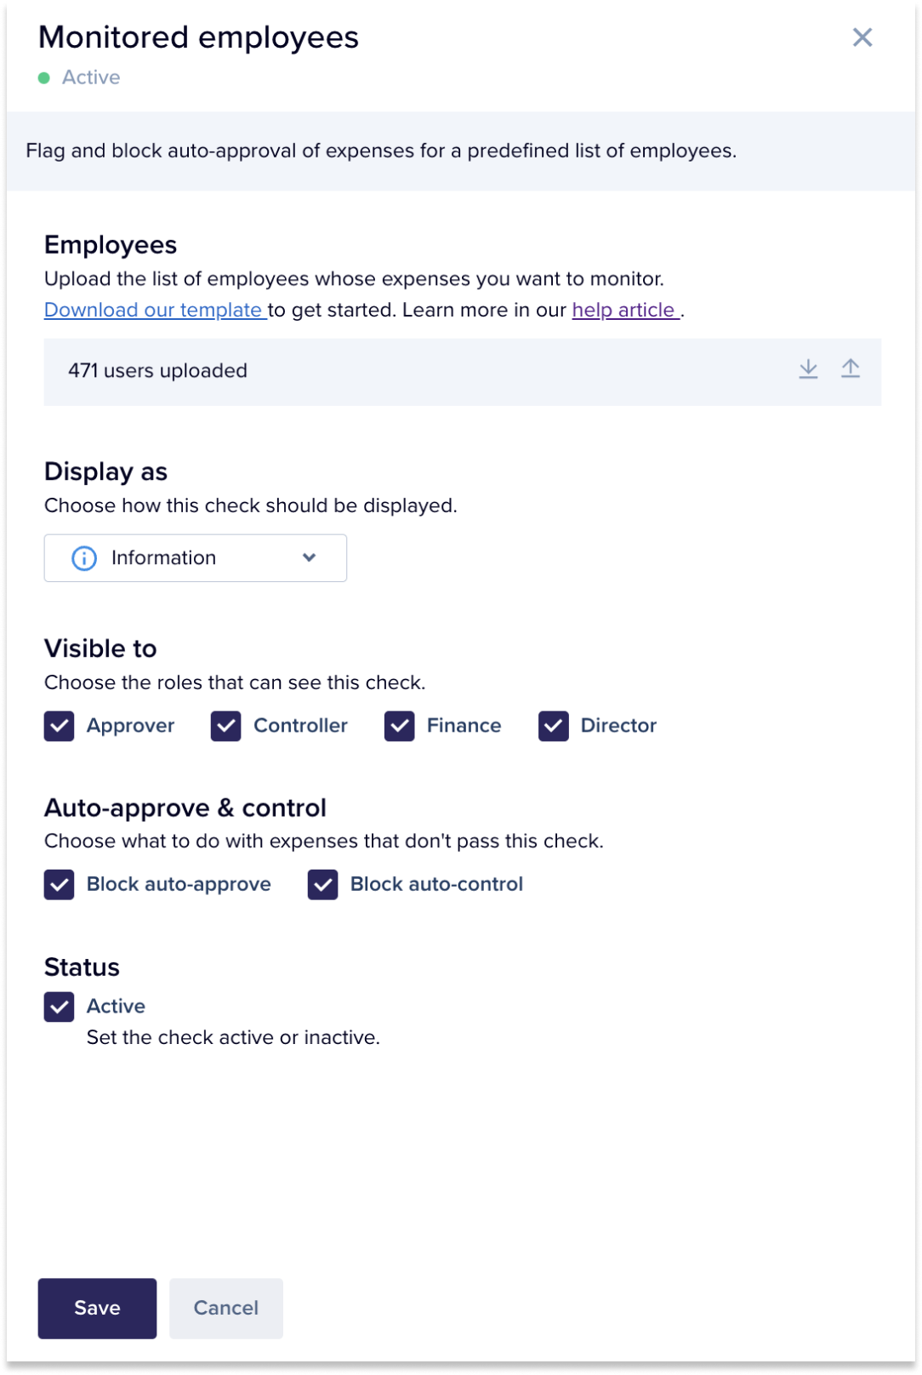Screen dimensions: 922x1375
Task: Open the Download our template link
Action: [x=154, y=311]
